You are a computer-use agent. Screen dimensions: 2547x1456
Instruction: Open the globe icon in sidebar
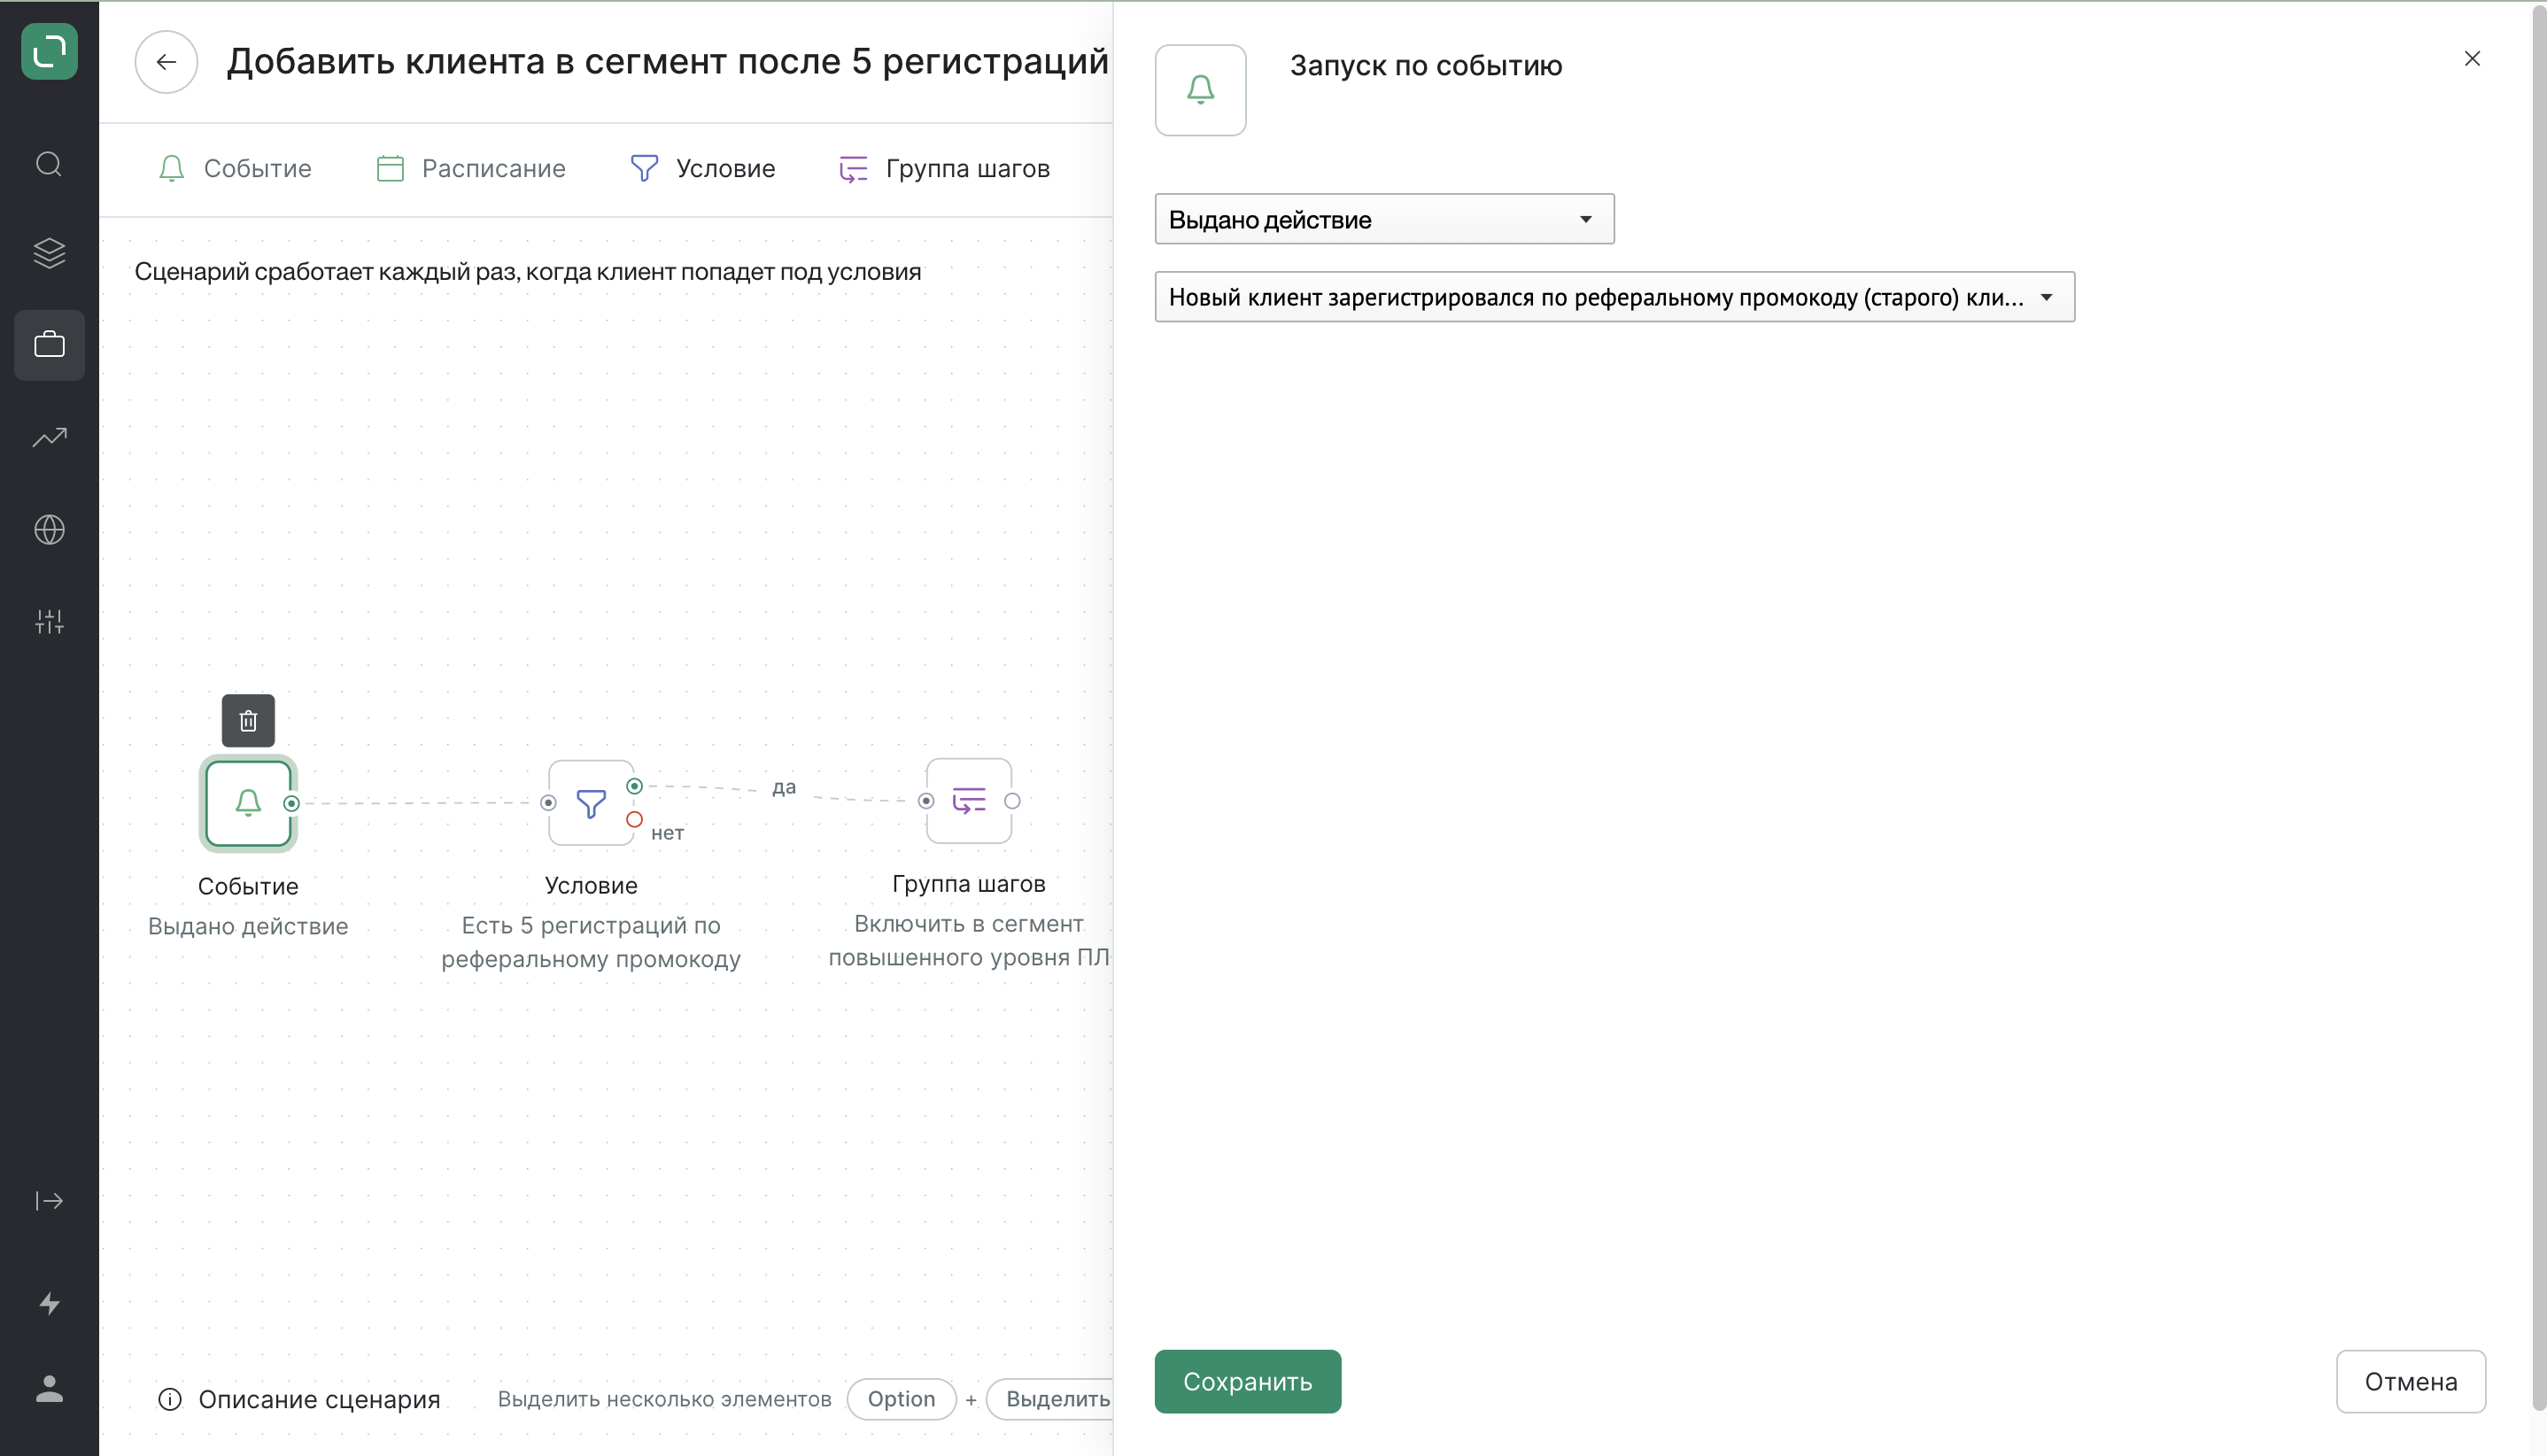click(49, 529)
